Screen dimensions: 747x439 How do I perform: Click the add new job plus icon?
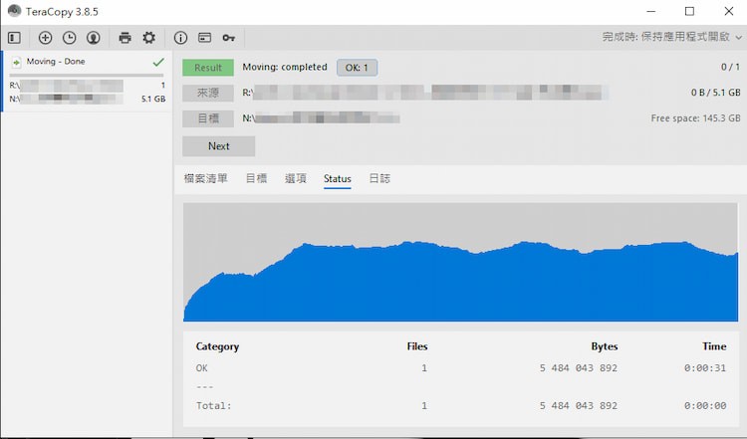click(x=45, y=38)
